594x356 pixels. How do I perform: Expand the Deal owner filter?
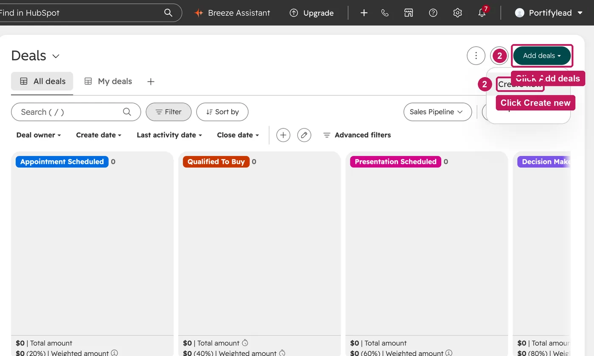(39, 135)
